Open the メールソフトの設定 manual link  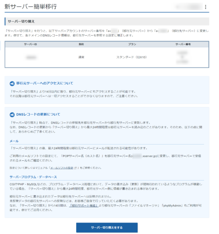62,168
